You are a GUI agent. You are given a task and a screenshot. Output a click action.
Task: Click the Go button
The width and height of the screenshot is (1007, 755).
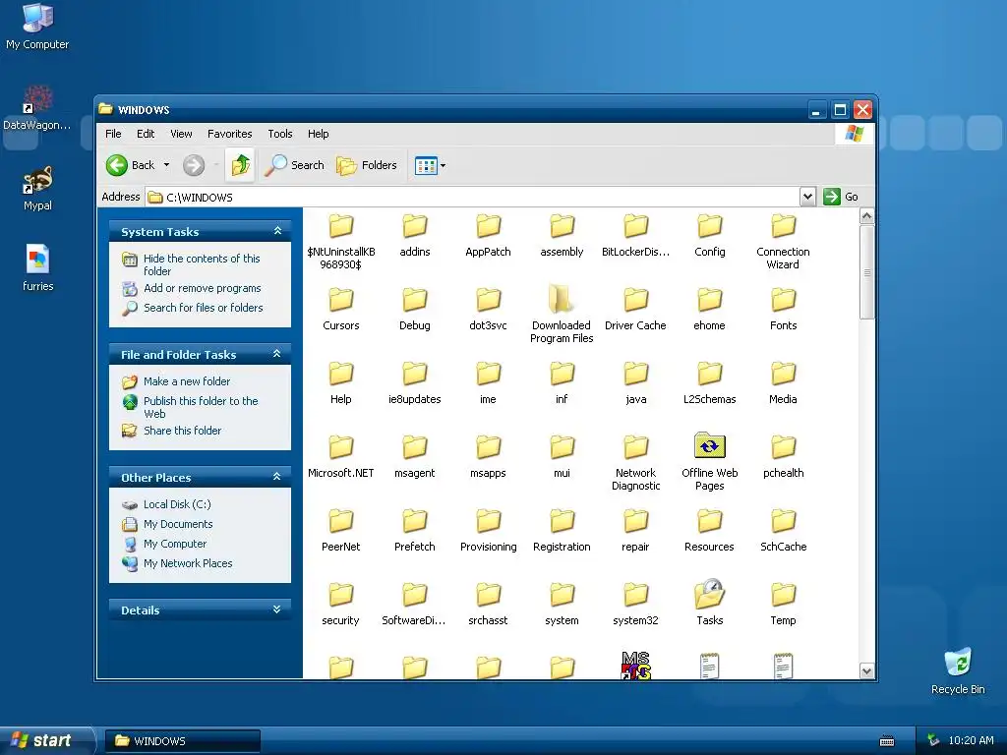(841, 197)
